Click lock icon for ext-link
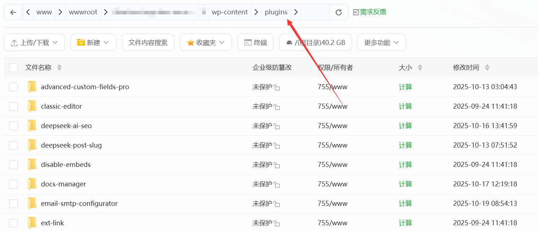The image size is (538, 231). click(277, 223)
